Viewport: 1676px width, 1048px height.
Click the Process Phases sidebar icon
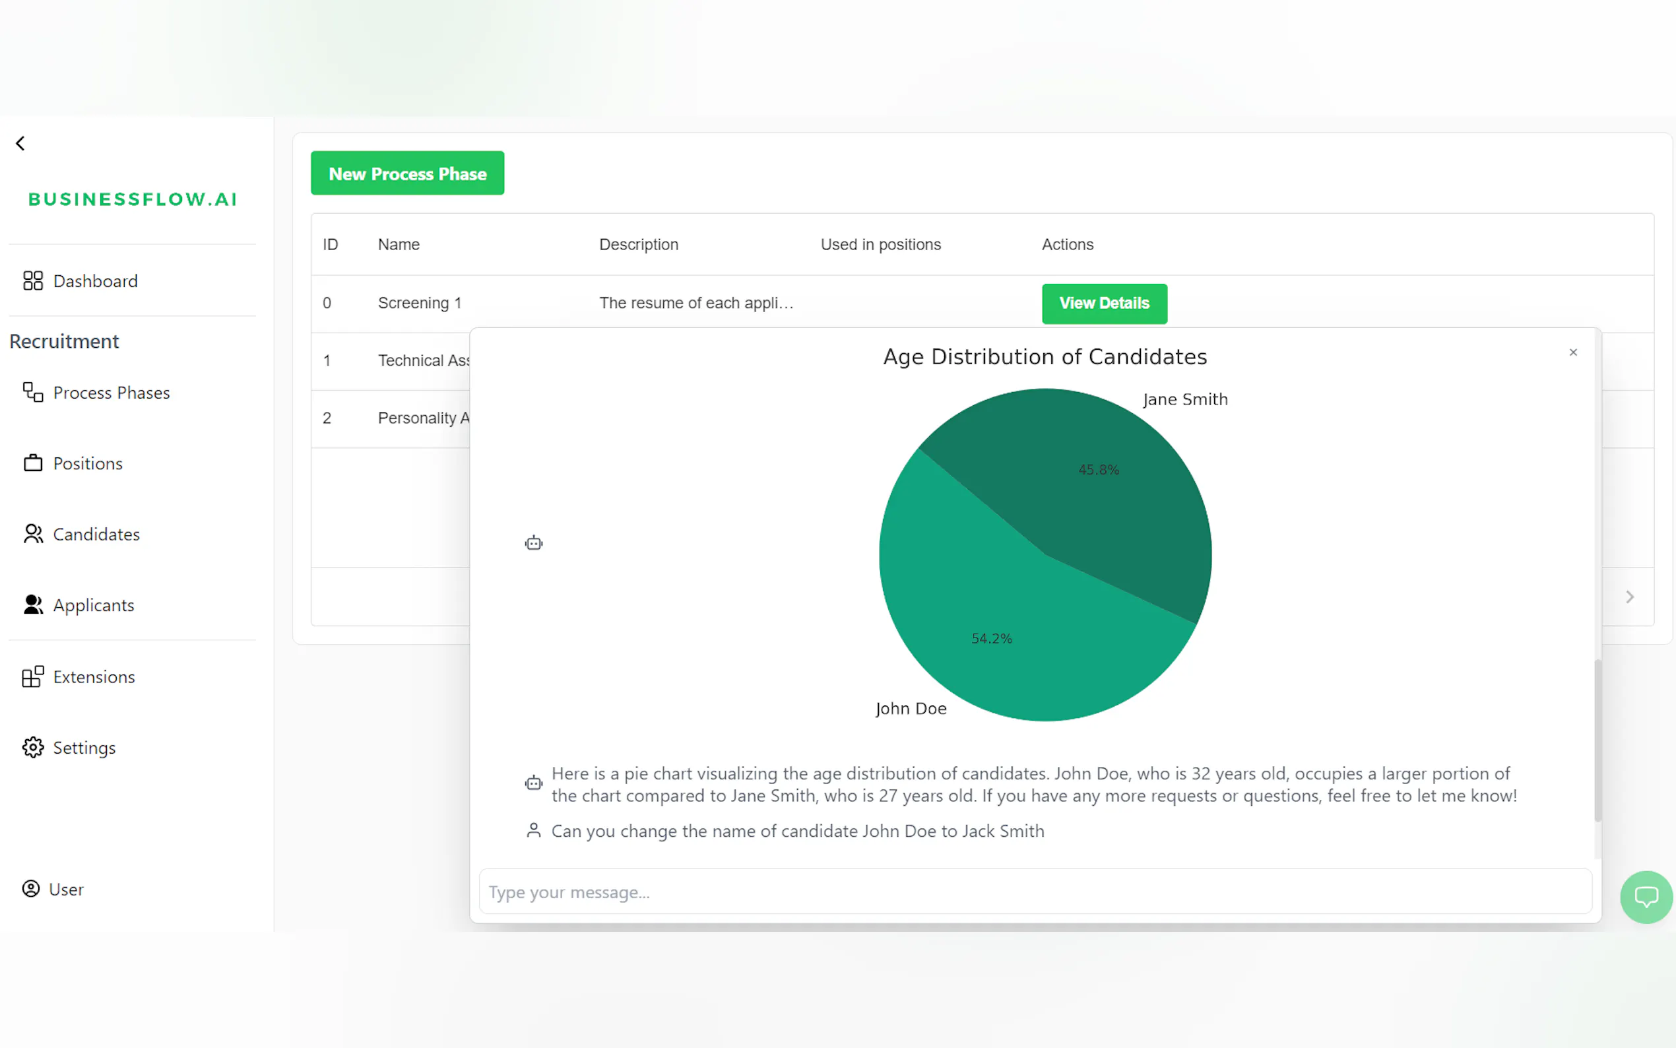tap(32, 392)
